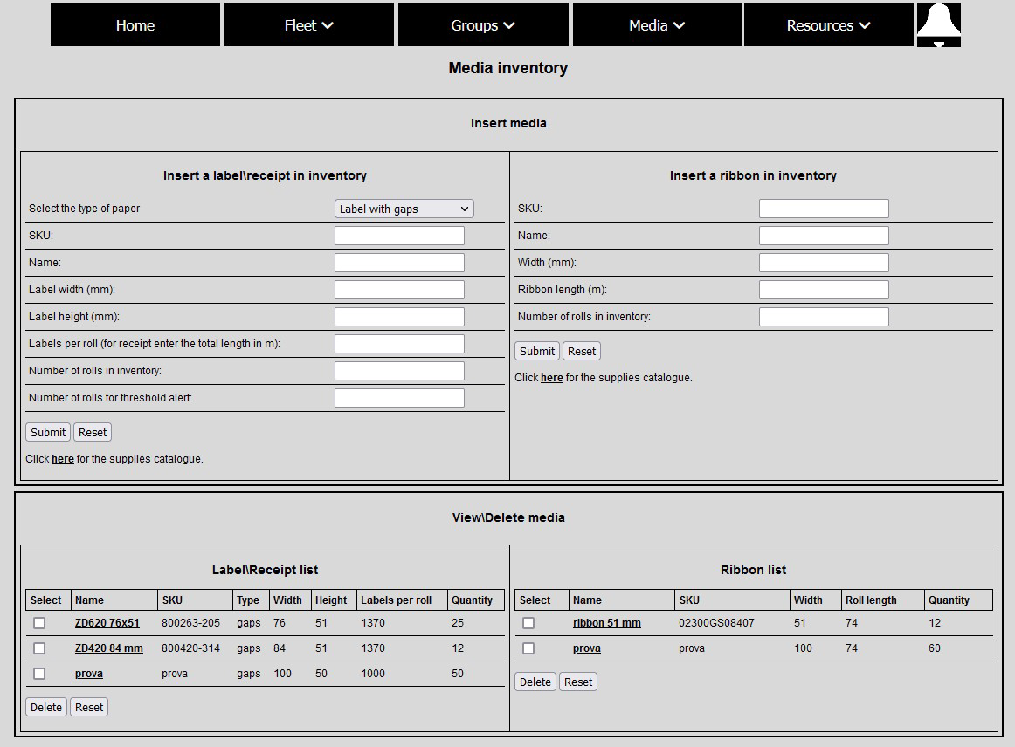Image resolution: width=1015 pixels, height=747 pixels.
Task: Reset the Label\Receipt list selection
Action: tap(89, 707)
